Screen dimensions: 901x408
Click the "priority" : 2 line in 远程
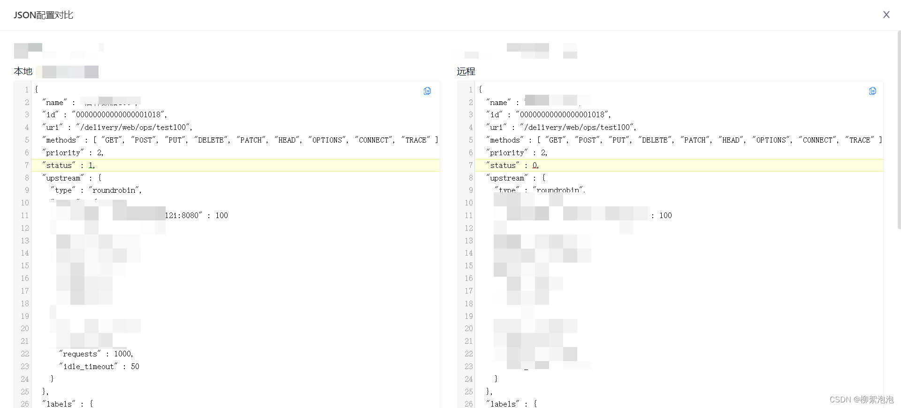coord(517,152)
